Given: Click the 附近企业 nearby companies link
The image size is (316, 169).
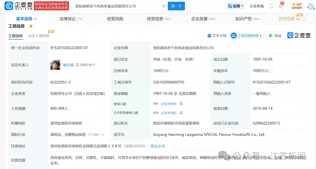Looking at the screenshot, I should 158,146.
